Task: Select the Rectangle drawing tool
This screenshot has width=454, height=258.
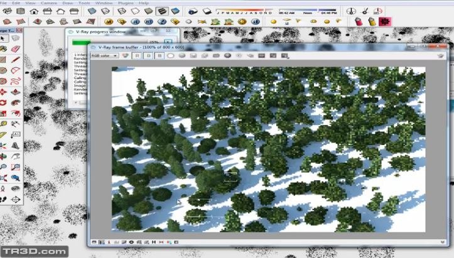Action: click(x=4, y=59)
